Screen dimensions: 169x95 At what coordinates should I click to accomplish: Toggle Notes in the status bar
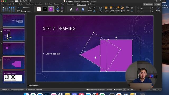(x=109, y=89)
